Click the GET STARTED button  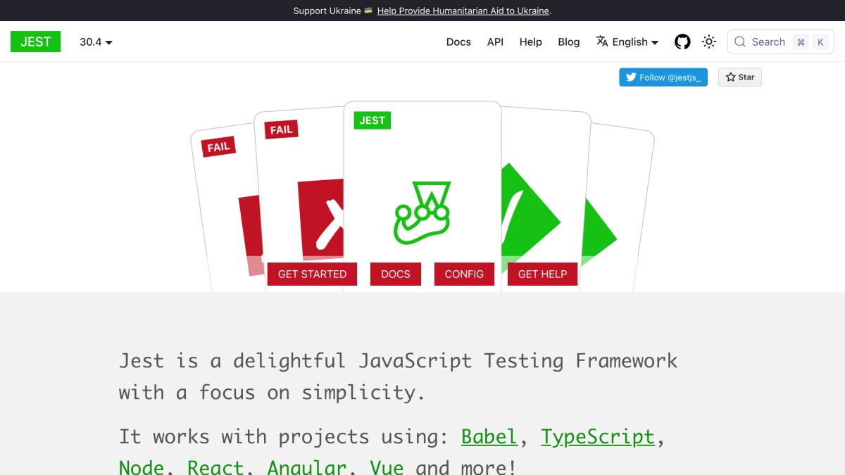tap(312, 274)
